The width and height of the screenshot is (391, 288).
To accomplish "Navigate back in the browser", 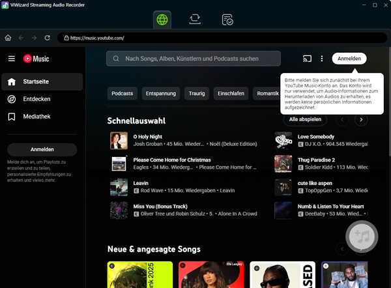I will 21,38.
